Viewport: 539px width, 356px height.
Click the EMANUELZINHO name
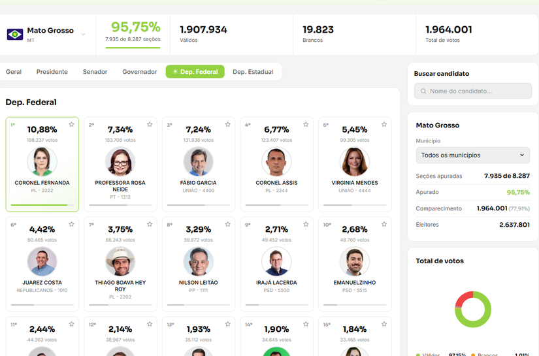coord(355,282)
